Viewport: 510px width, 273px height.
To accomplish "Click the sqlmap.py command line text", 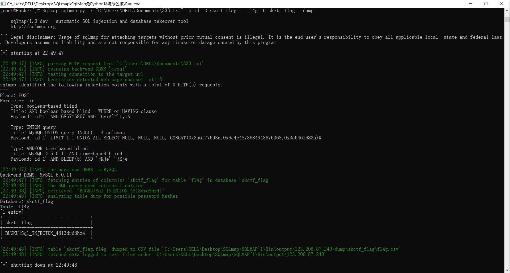I will click(157, 11).
